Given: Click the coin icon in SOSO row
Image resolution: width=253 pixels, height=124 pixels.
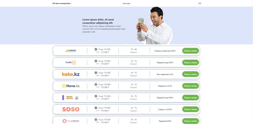Looking at the screenshot, I should click(96, 108).
